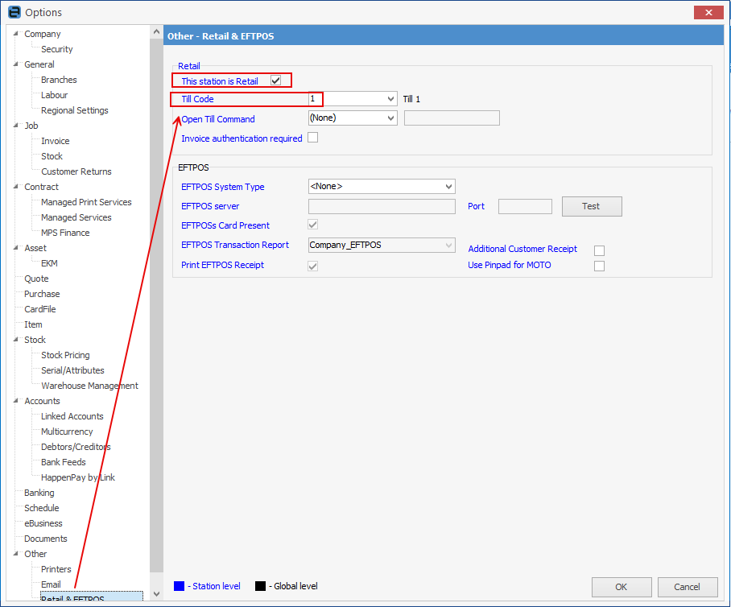Click the Open Till Command text field

(x=452, y=118)
